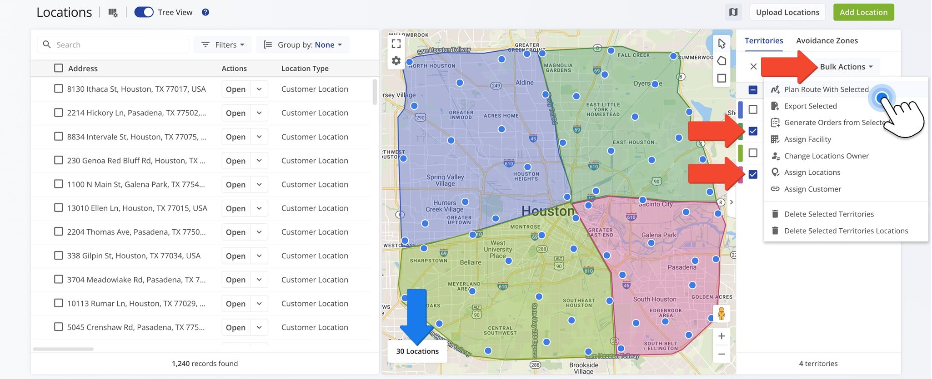
Task: Choose Plan Route With Selected
Action: [x=826, y=89]
